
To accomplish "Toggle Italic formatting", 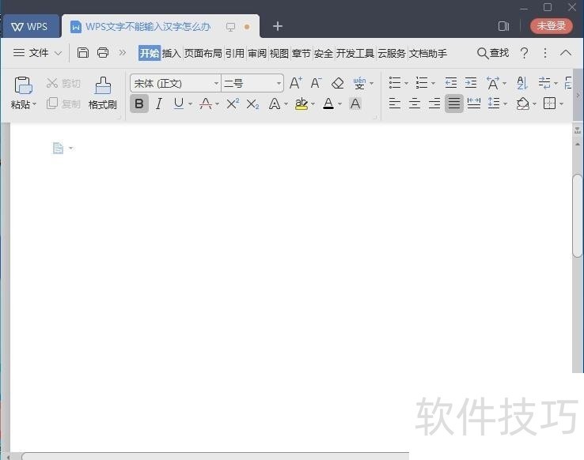I will 159,104.
